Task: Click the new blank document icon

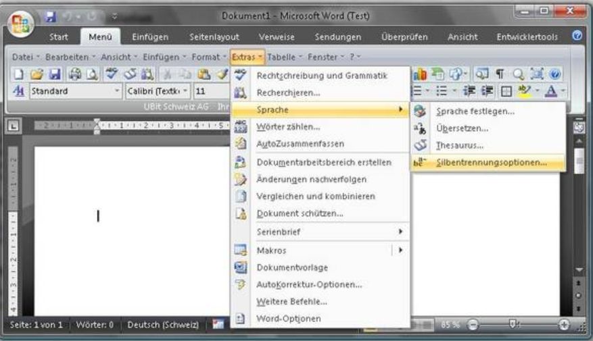Action: point(18,74)
